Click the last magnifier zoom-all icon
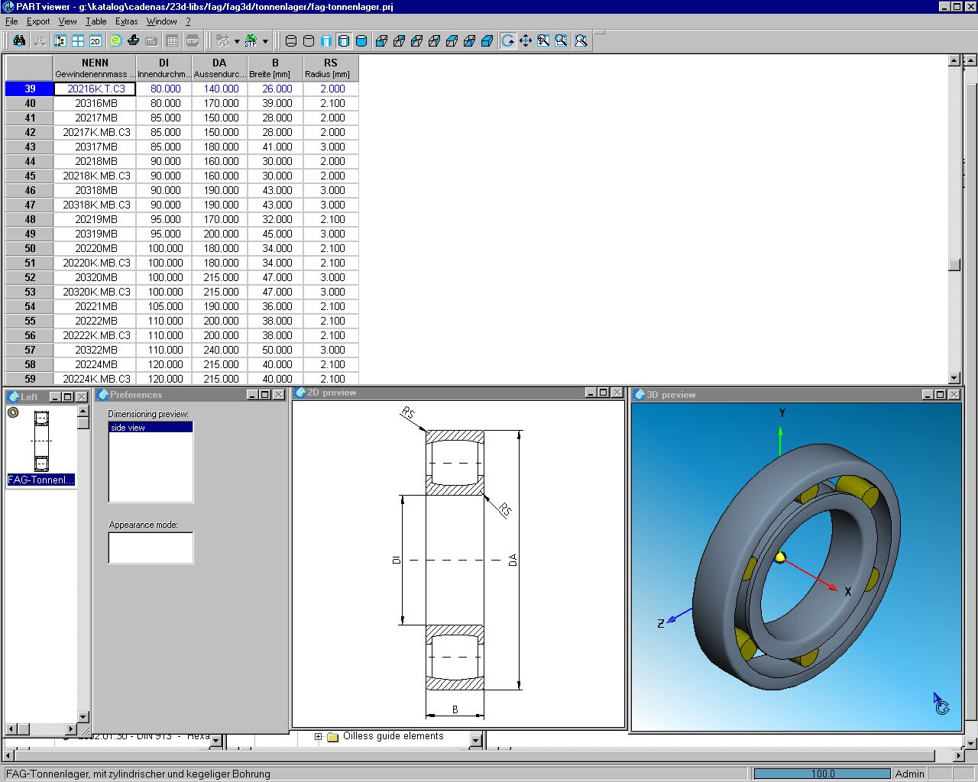The height and width of the screenshot is (782, 978). (581, 40)
